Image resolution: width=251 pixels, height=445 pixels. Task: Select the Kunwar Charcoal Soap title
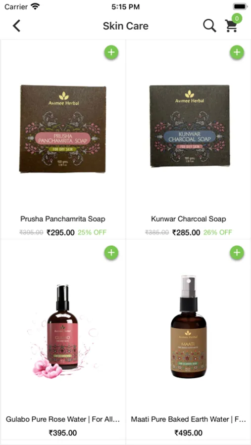(189, 219)
